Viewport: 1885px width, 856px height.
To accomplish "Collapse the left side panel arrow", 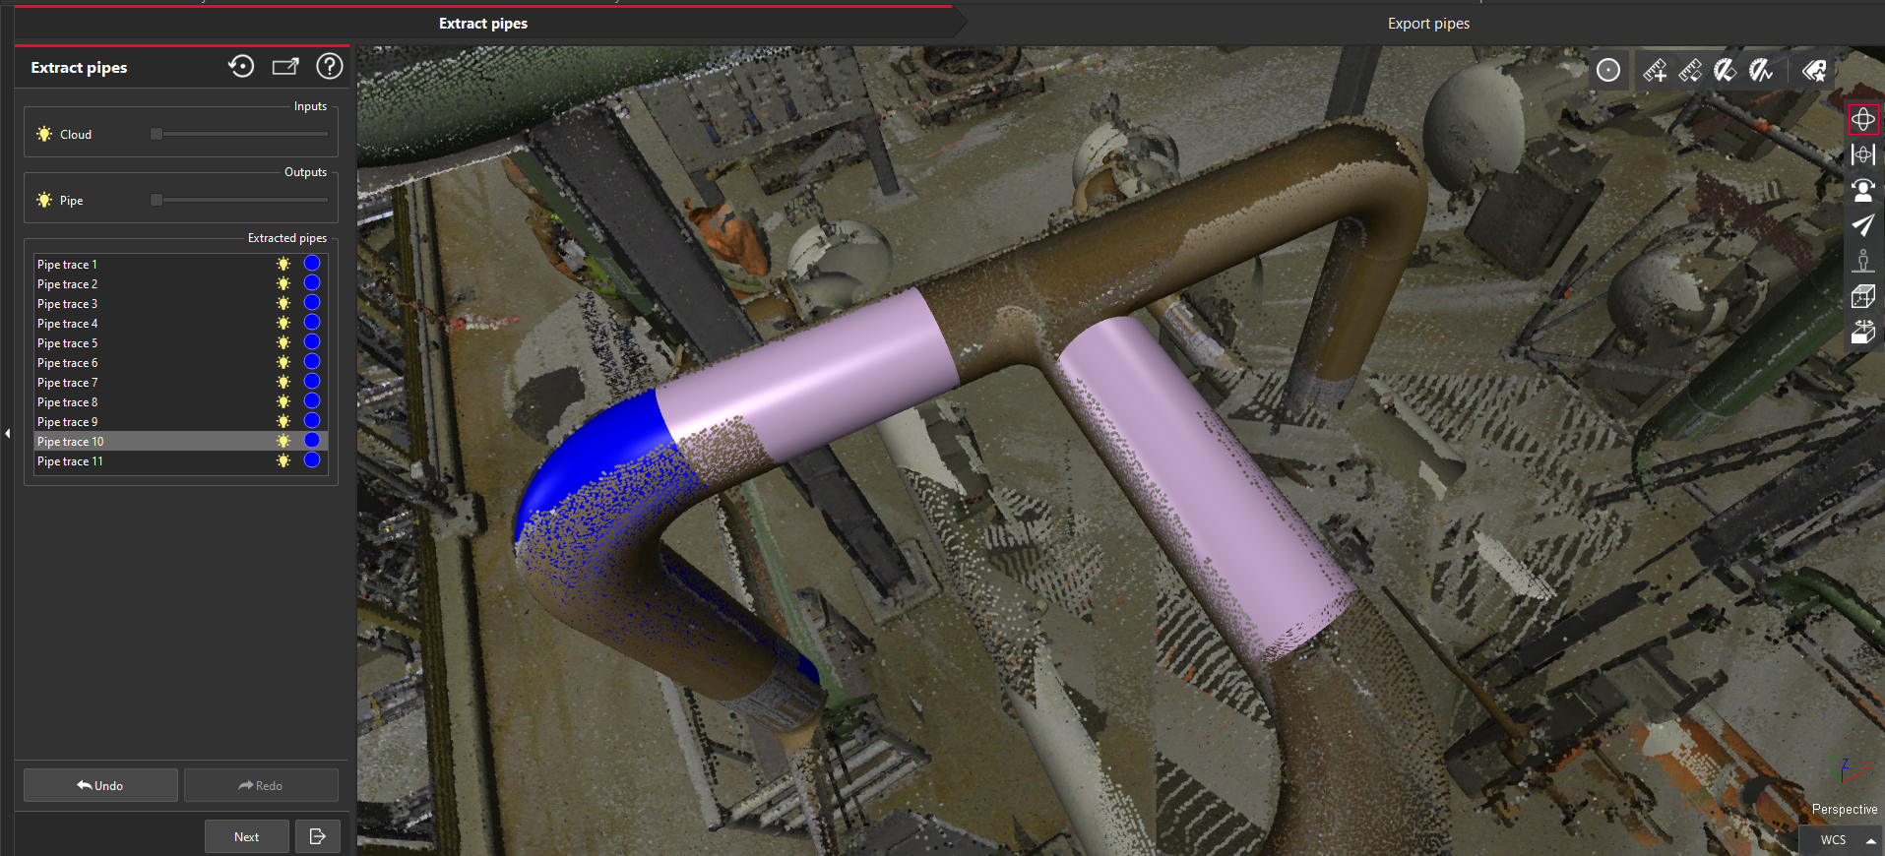I will pos(8,433).
